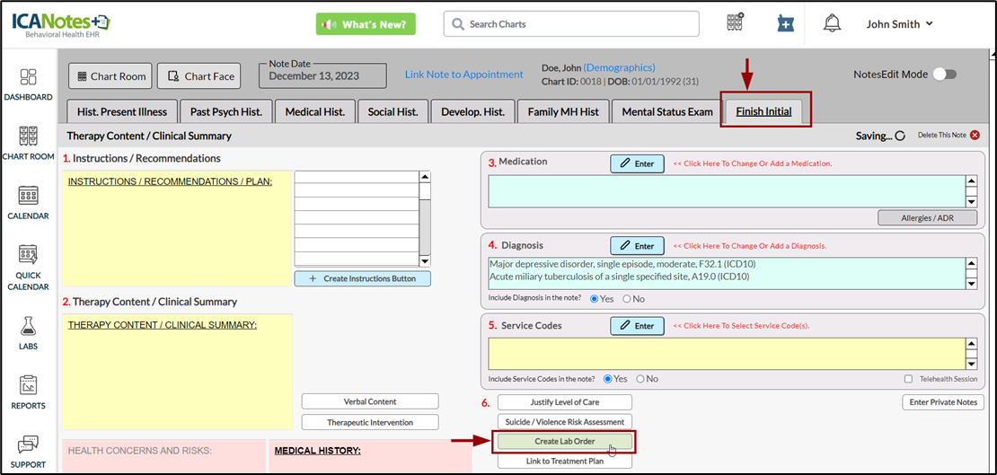Select No for Include Diagnosis in note
997x475 pixels.
(x=626, y=298)
